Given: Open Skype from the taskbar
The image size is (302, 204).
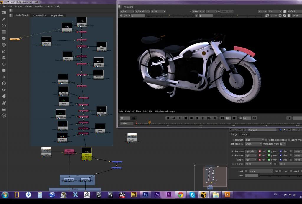Looking at the screenshot, I should 192,195.
